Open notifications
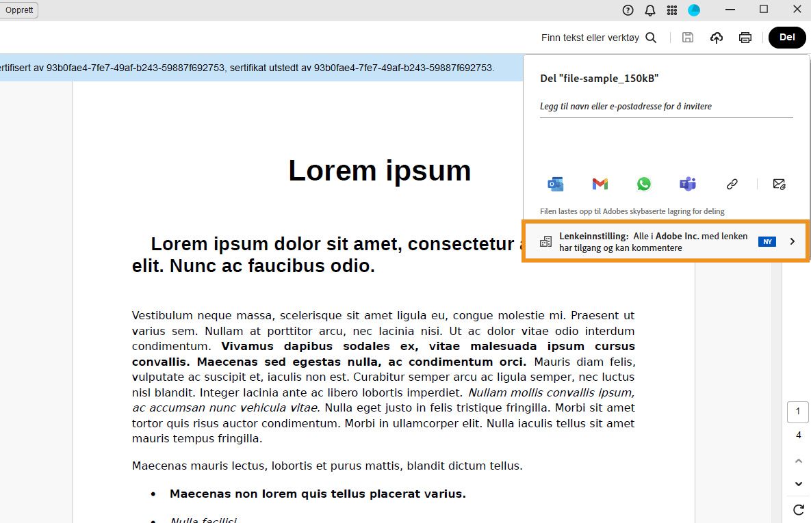The image size is (811, 523). click(650, 10)
